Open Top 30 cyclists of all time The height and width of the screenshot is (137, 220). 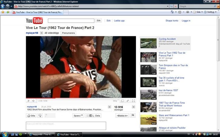point(171,79)
